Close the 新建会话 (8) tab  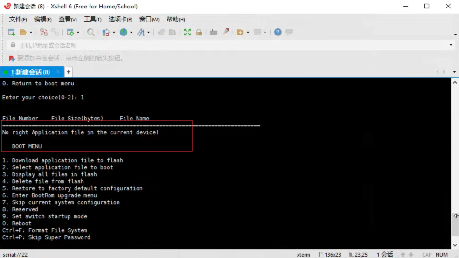[58, 72]
